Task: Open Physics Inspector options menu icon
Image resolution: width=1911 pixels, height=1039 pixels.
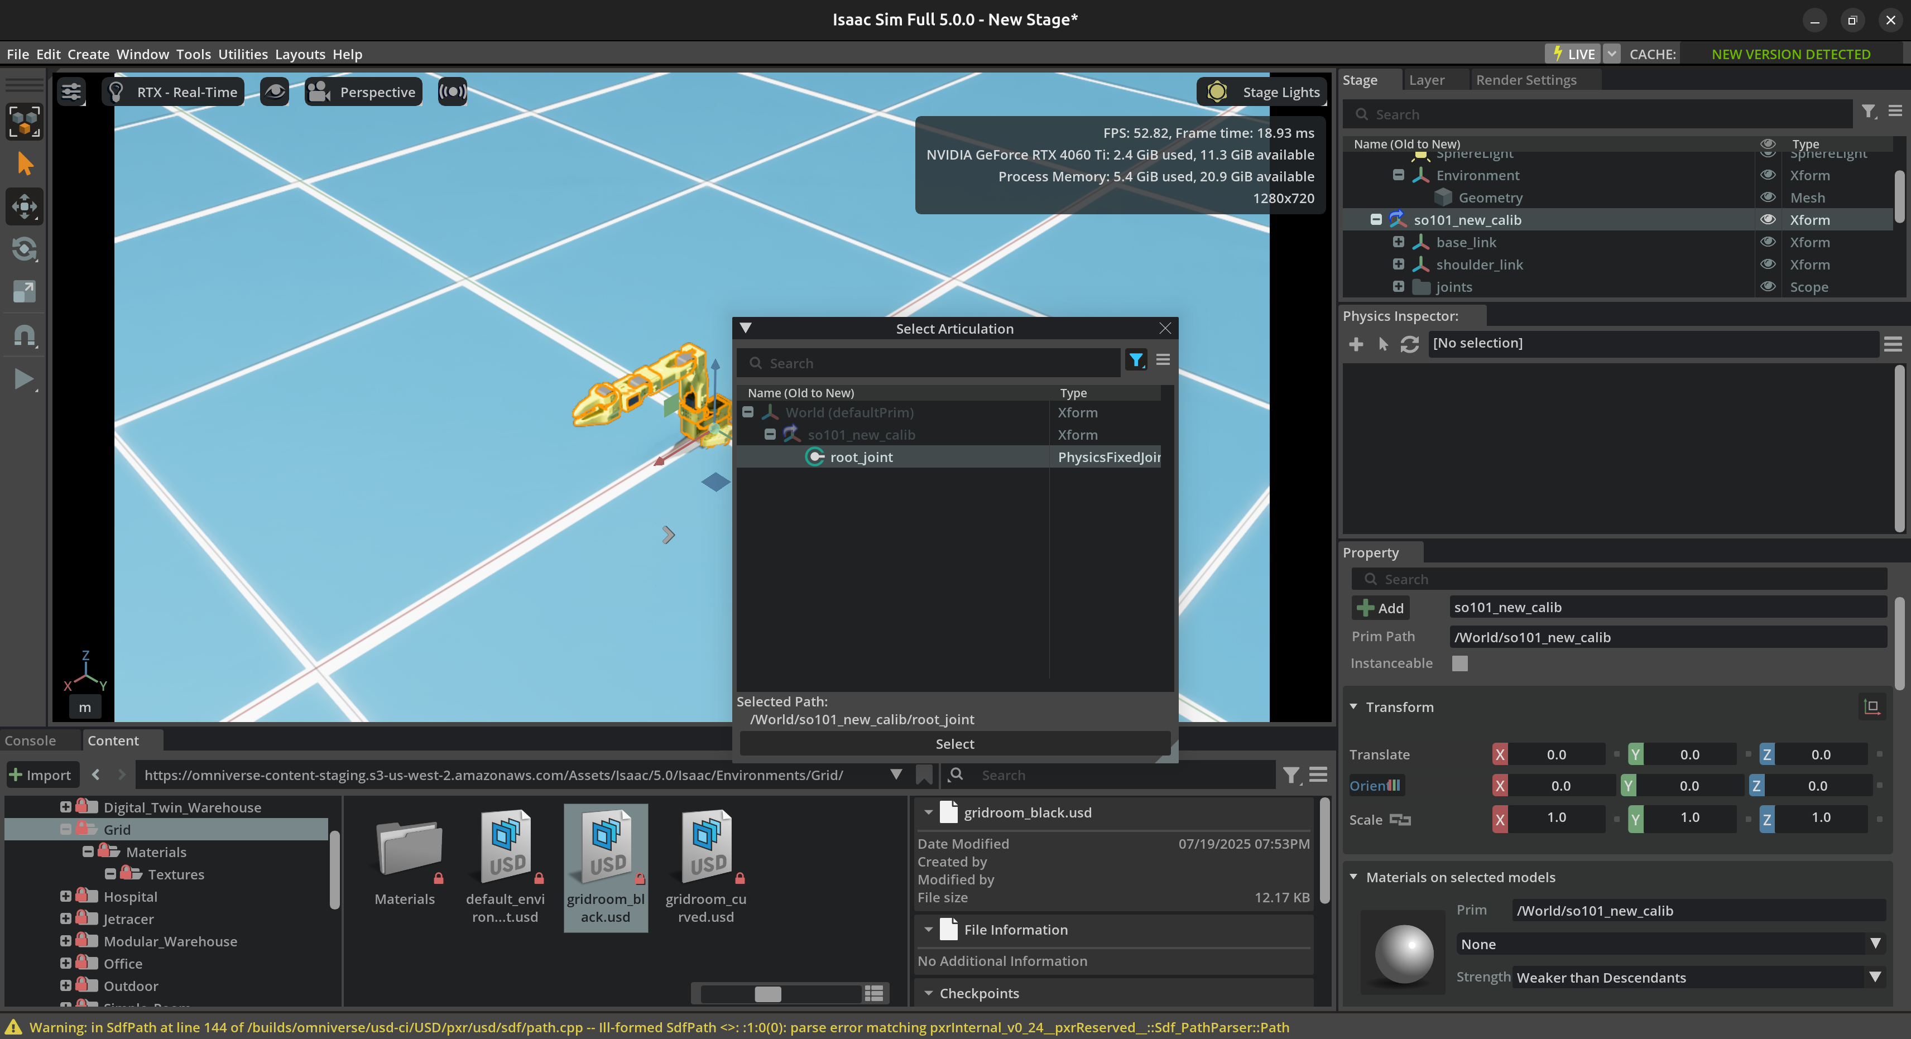Action: (1893, 343)
